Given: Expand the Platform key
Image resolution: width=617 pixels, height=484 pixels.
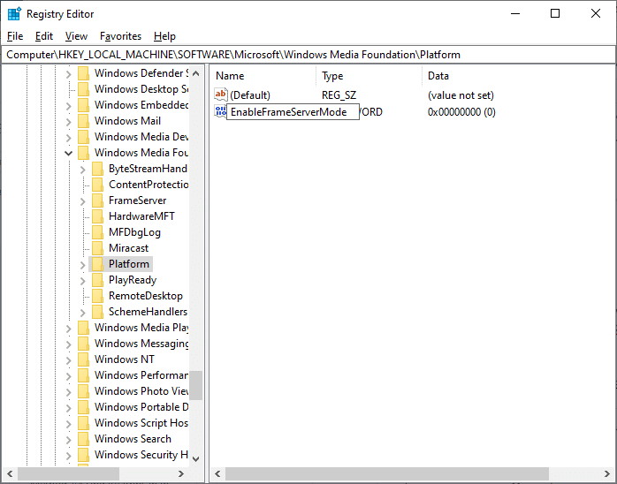Looking at the screenshot, I should tap(82, 265).
